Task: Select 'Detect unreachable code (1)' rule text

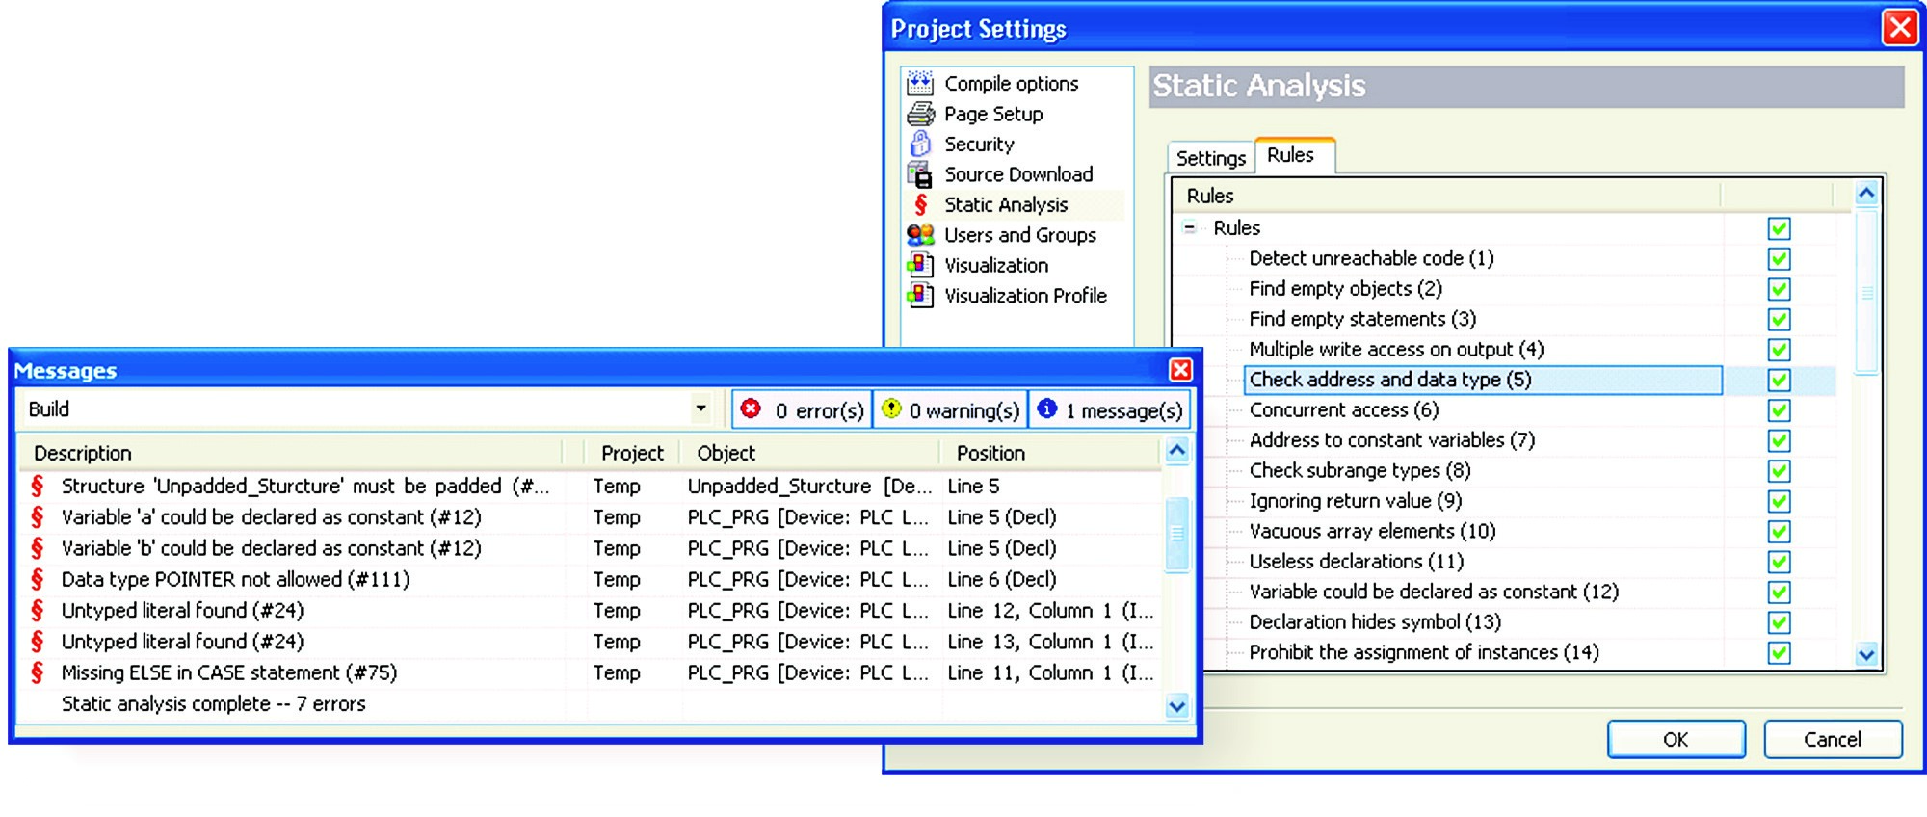Action: pos(1371,258)
